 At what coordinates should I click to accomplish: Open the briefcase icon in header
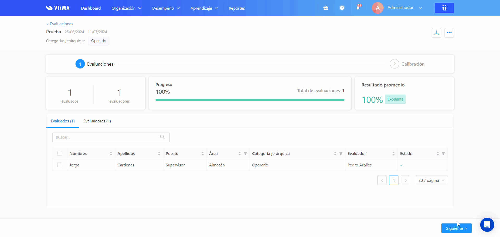pos(326,8)
